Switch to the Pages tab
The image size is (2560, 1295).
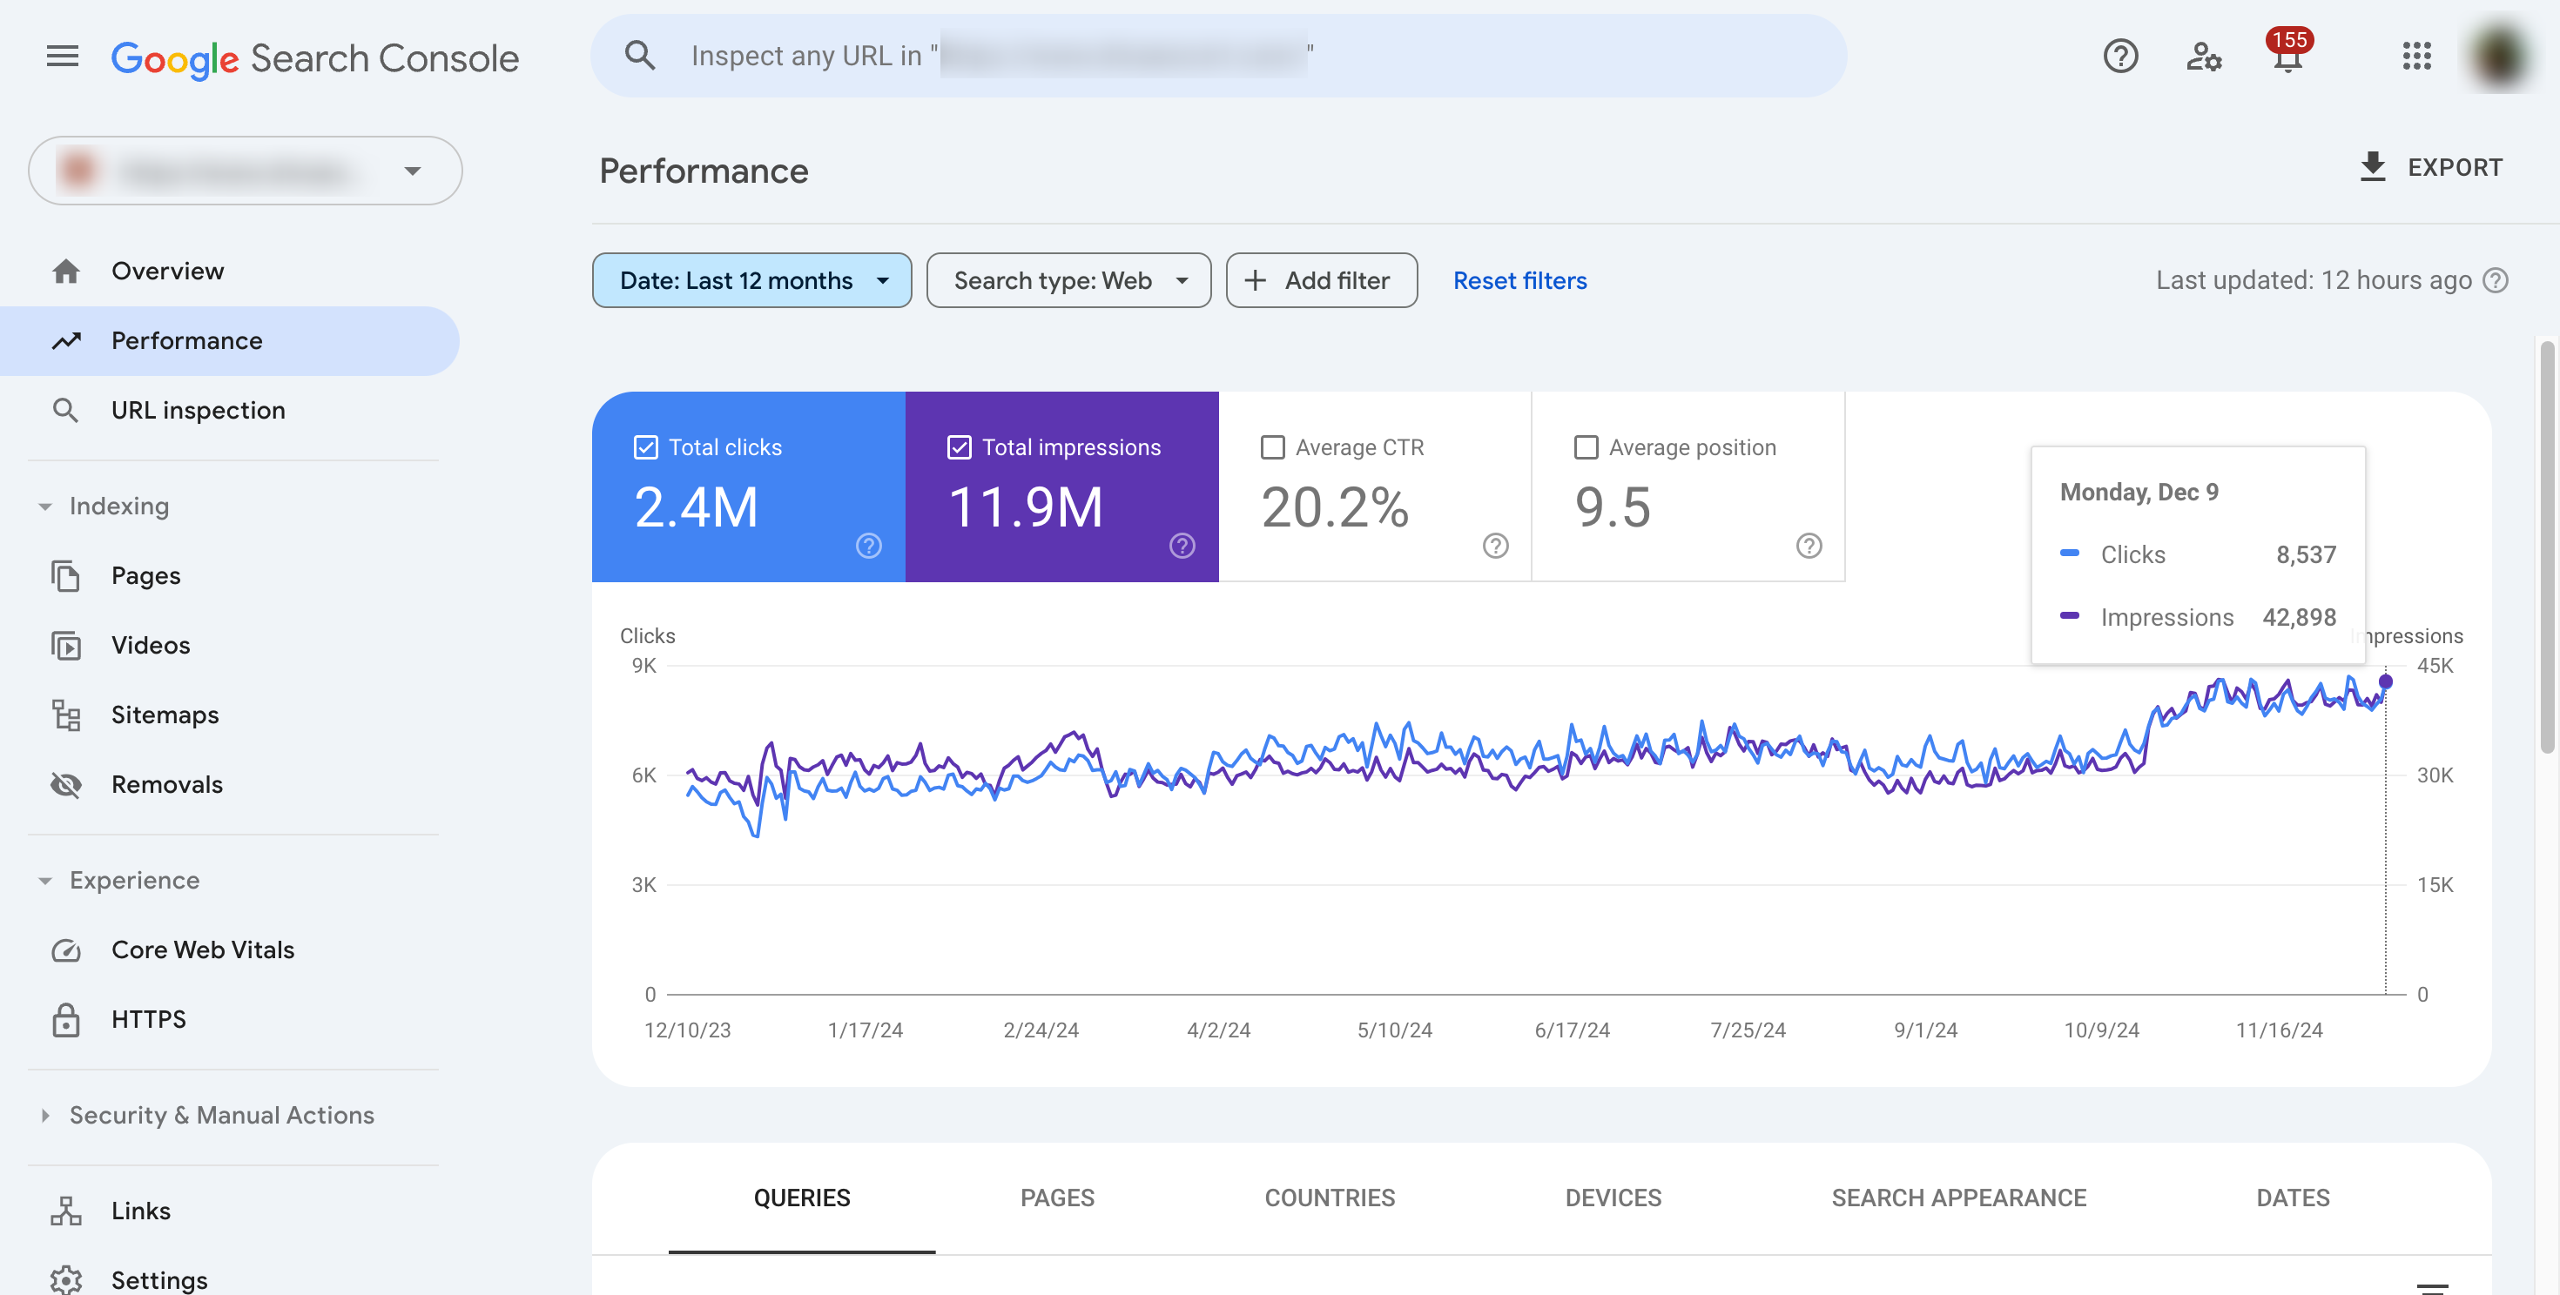(1056, 1197)
